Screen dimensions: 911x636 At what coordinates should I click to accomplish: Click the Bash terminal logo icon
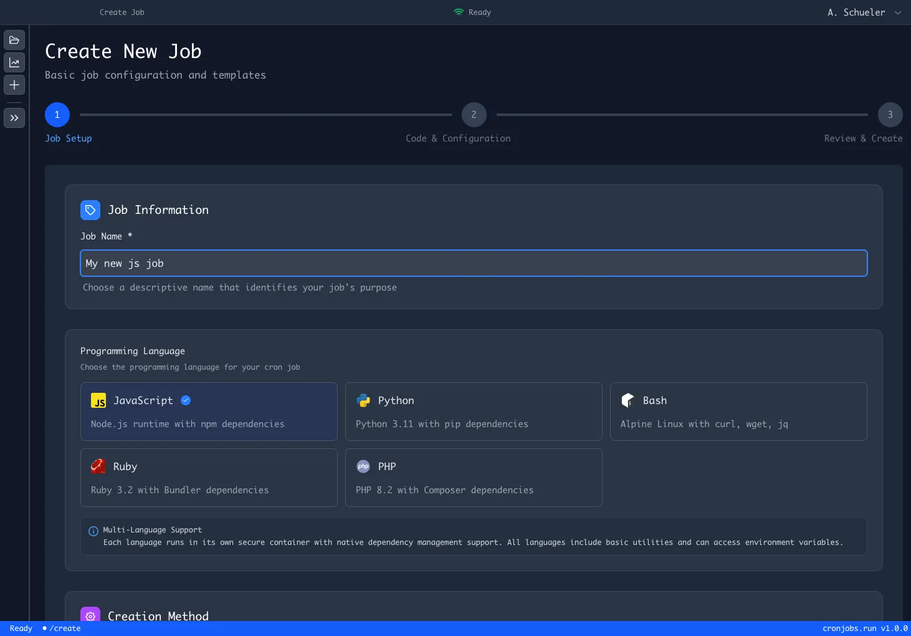point(628,401)
